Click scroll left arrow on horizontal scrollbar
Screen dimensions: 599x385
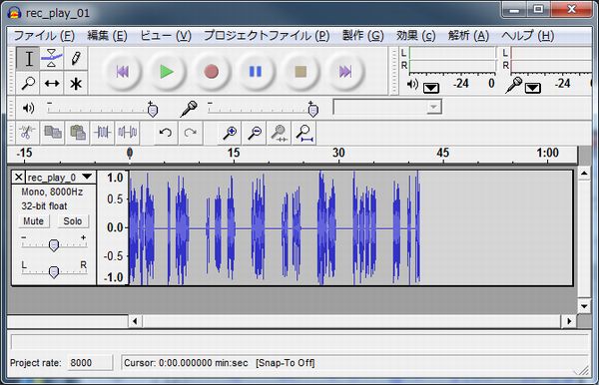click(x=135, y=321)
